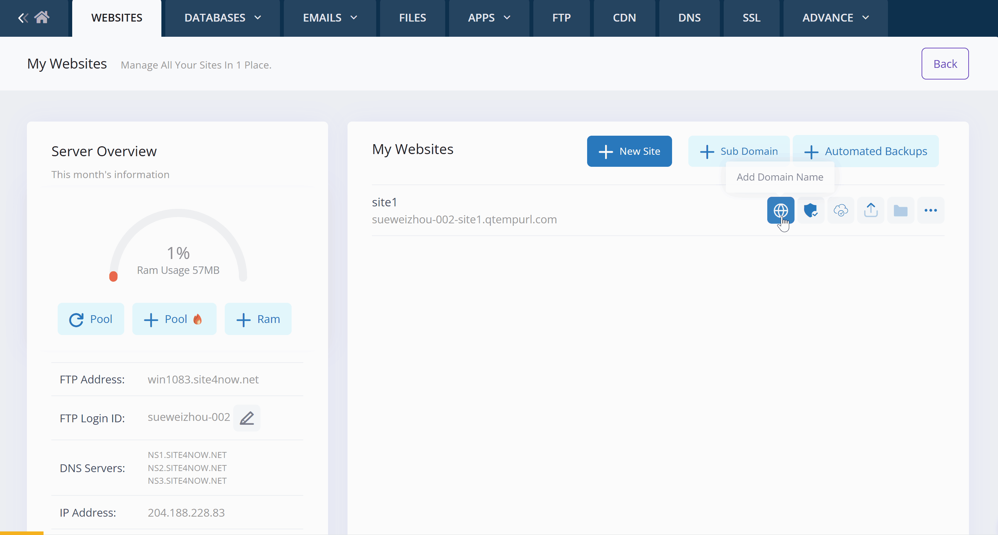Click the home icon in top bar
This screenshot has height=535, width=998.
(x=42, y=17)
